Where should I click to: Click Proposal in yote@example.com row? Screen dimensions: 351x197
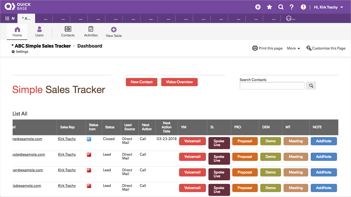tap(245, 157)
